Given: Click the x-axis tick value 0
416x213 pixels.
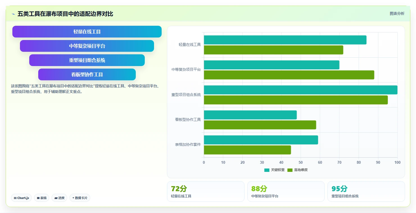Looking at the screenshot, I should pos(204,162).
